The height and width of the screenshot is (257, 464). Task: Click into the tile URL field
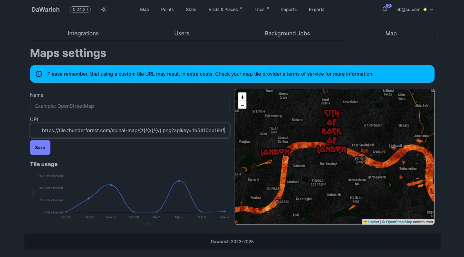coord(130,131)
